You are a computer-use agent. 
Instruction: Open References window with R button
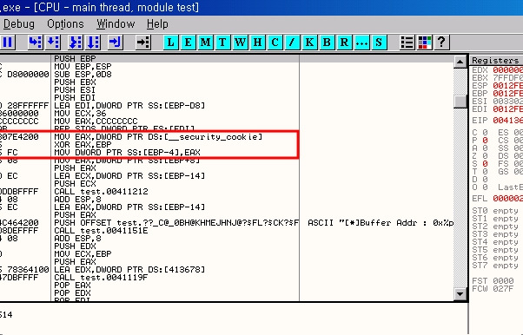pyautogui.click(x=344, y=43)
